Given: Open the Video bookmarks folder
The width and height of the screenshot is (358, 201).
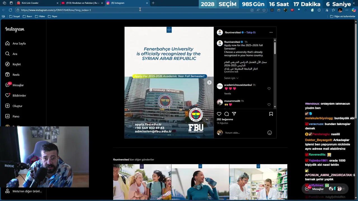Looking at the screenshot, I should pyautogui.click(x=40, y=16).
